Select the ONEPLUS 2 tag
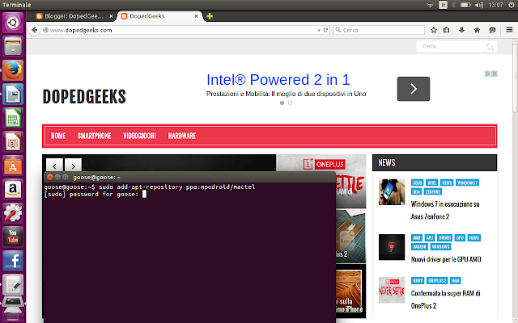 click(x=437, y=280)
